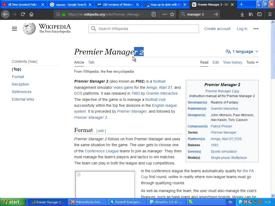
Task: Open the browser home page
Action: click(x=31, y=14)
